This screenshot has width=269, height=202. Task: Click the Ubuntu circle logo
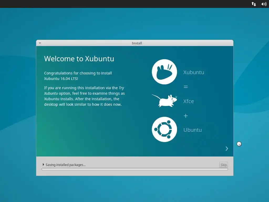pos(164,129)
